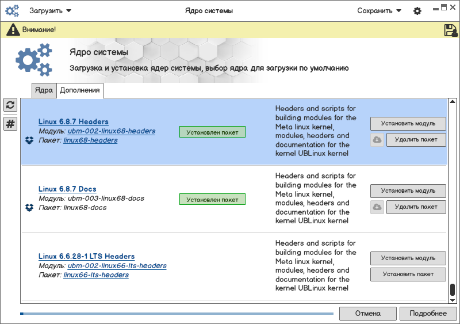
Task: Click the refresh list icon in the sidebar
Action: [x=10, y=105]
